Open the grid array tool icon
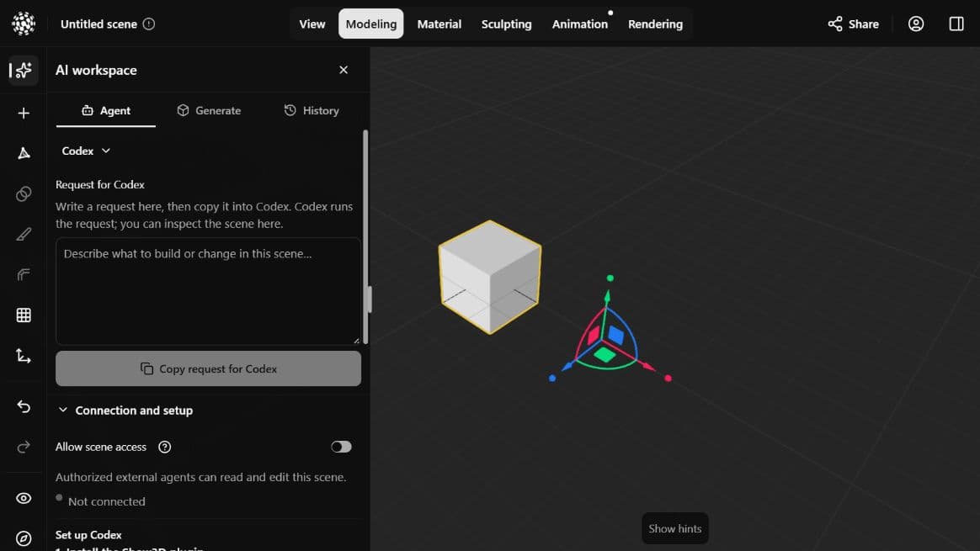The width and height of the screenshot is (980, 551). click(x=24, y=315)
